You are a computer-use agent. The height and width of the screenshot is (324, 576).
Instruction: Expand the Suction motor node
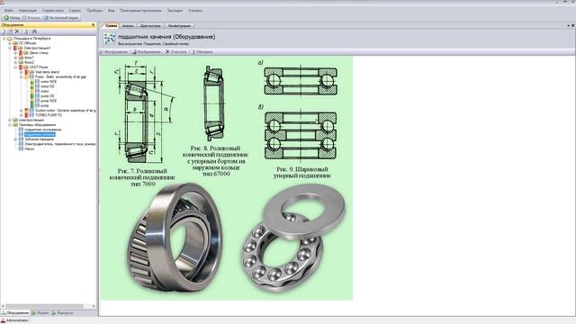click(22, 110)
